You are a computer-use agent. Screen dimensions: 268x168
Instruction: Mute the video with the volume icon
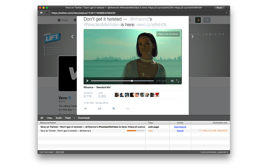172,81
